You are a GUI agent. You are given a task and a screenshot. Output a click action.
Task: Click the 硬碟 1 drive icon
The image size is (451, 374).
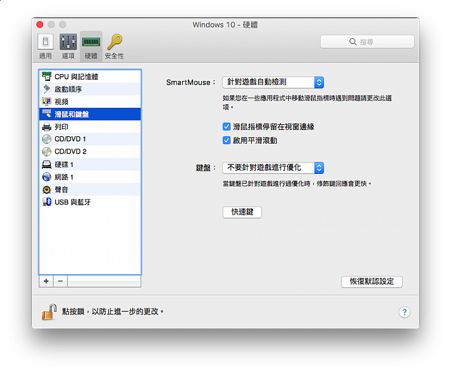pyautogui.click(x=46, y=164)
